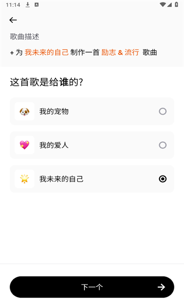Choose the 我的宠物 option label
Image resolution: width=184 pixels, height=307 pixels.
[x=54, y=112]
